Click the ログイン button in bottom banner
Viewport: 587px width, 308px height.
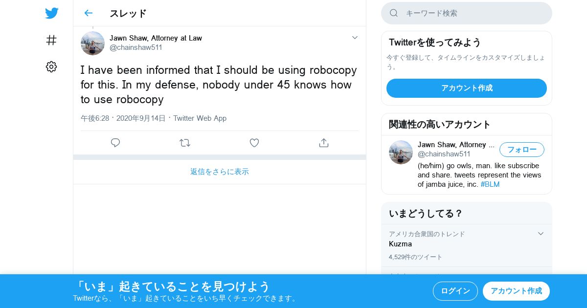click(x=455, y=291)
